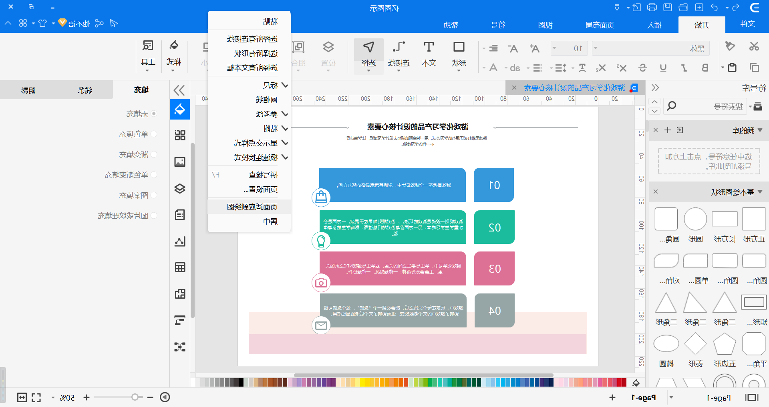Click the fullscreen icon in status bar
This screenshot has width=769, height=407.
coord(36,397)
